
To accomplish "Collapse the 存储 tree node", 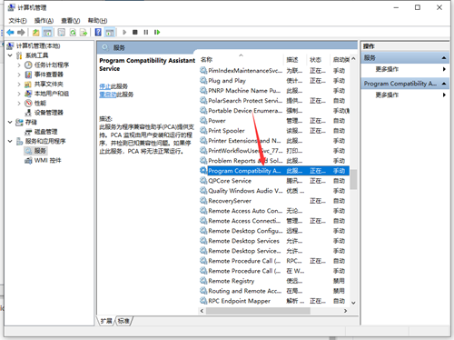I will point(10,122).
